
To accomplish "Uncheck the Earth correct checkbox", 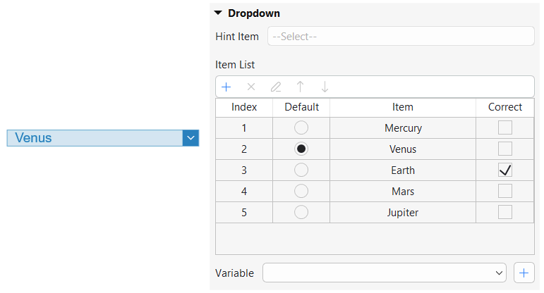I will [504, 170].
